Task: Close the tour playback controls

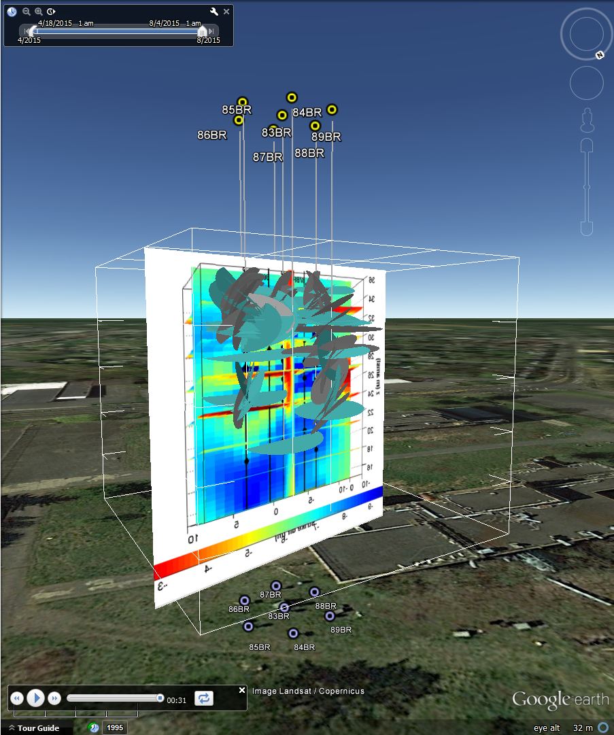Action: pyautogui.click(x=242, y=690)
